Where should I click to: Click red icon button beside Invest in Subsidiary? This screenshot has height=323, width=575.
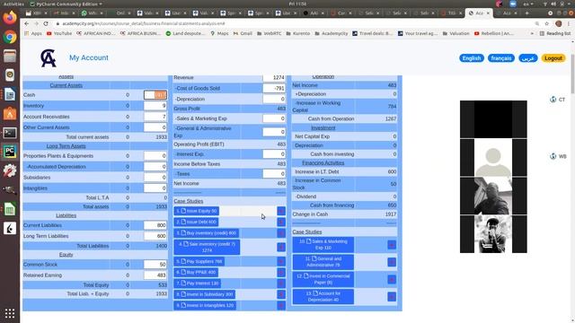281,294
